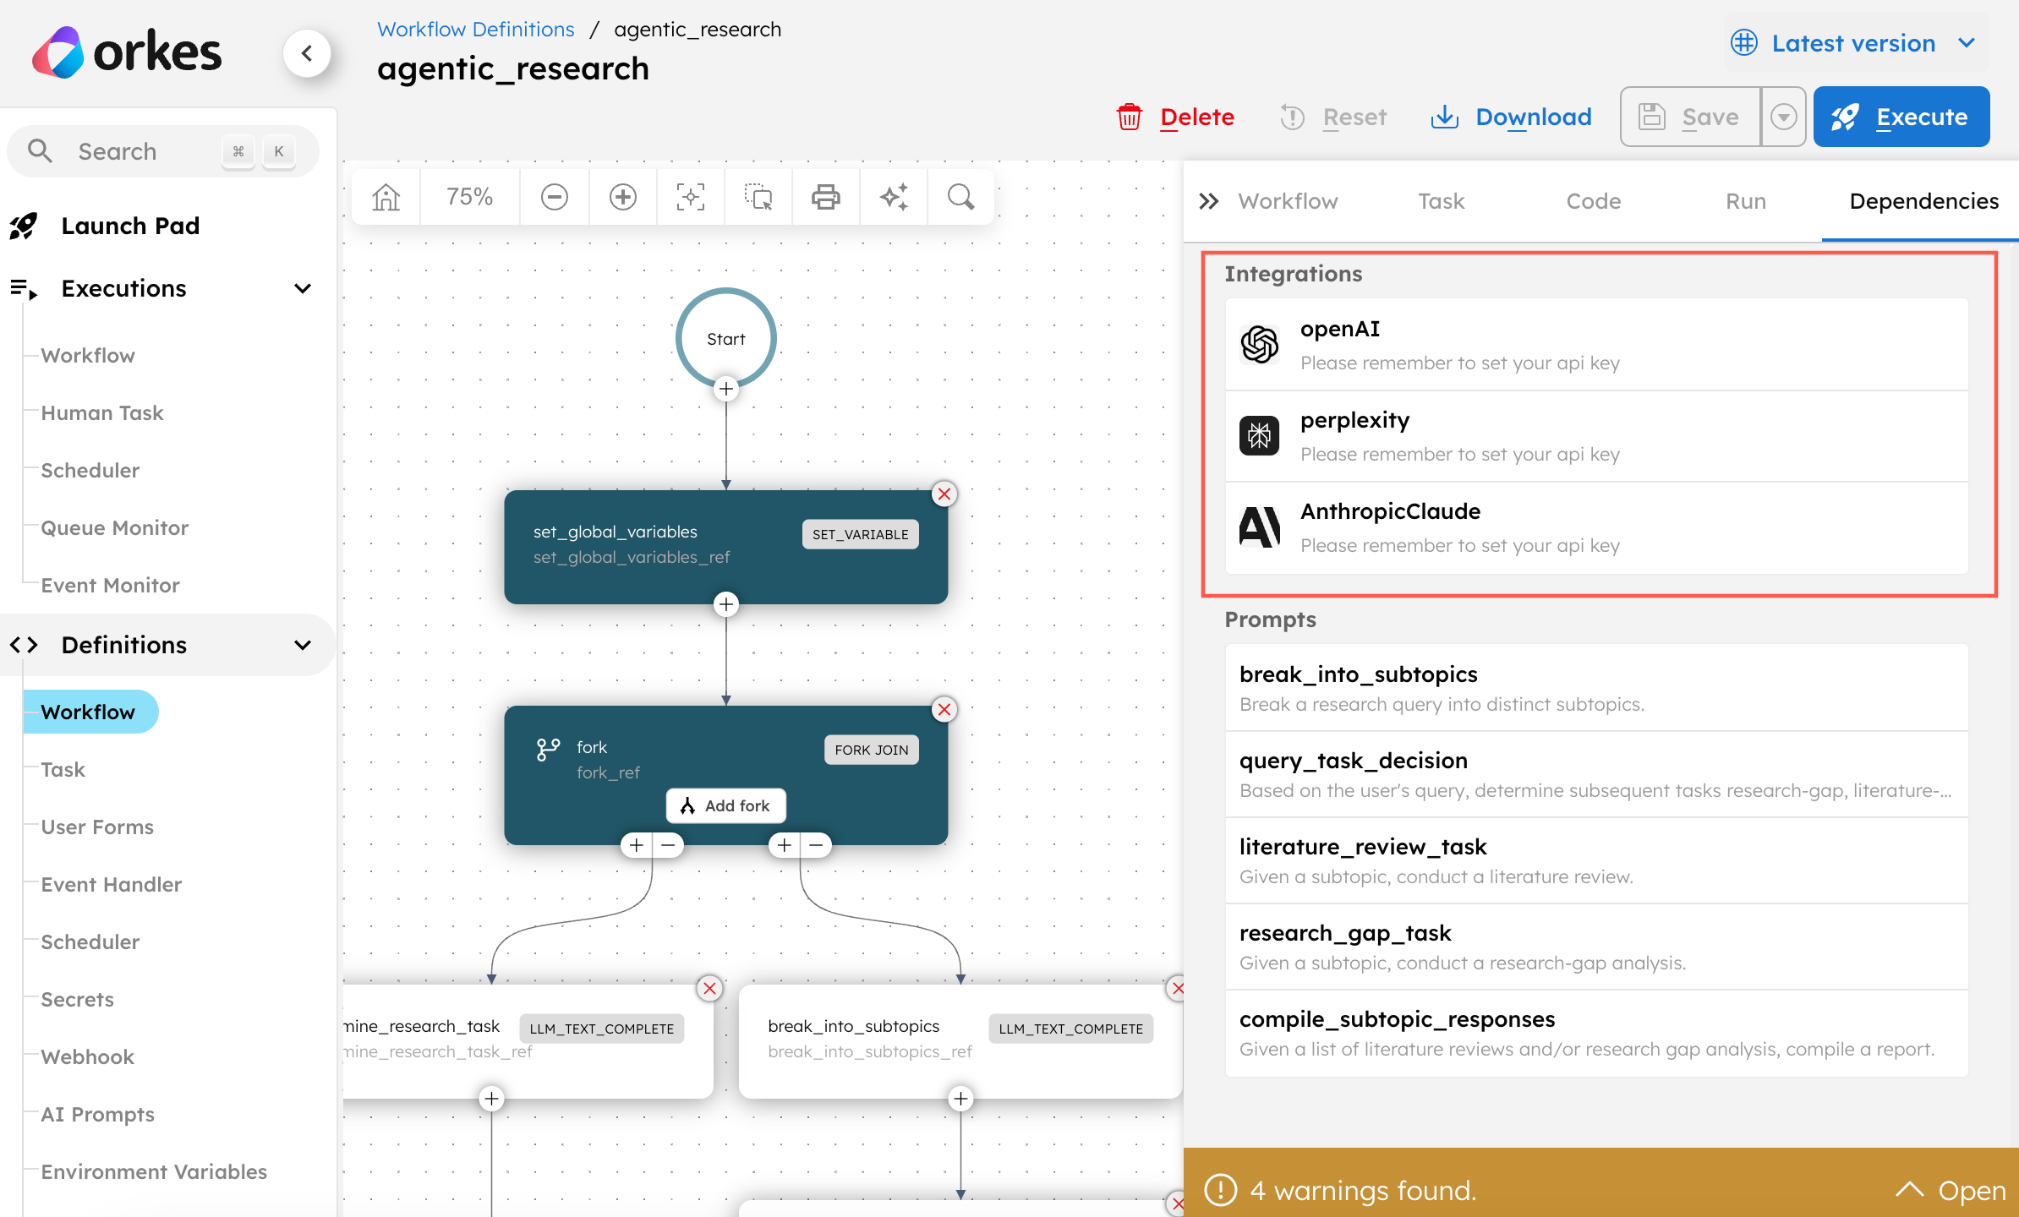Open Event Monitor in sidebar
Screen dimensions: 2019x1217
pos(111,586)
